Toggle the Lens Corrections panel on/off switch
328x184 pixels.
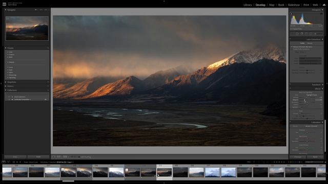point(291,39)
